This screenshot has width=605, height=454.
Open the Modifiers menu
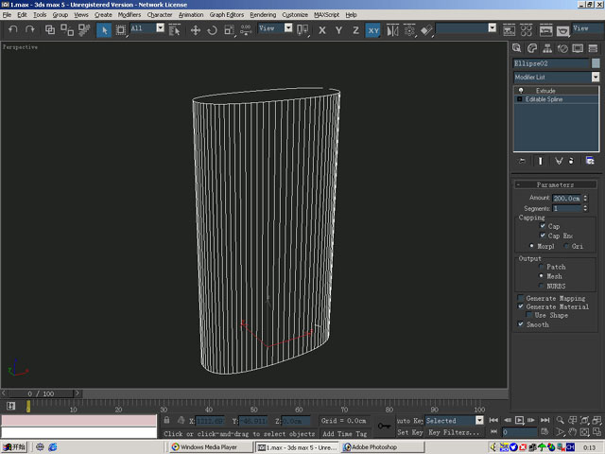(x=129, y=15)
